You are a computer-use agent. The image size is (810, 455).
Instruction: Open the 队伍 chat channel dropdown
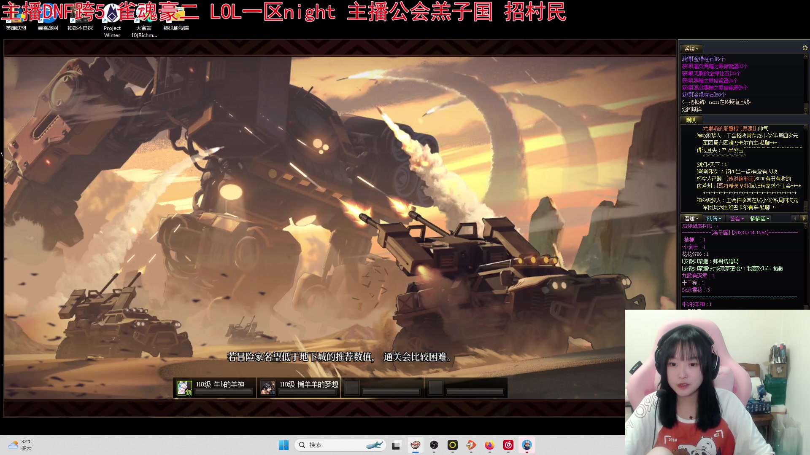point(714,218)
